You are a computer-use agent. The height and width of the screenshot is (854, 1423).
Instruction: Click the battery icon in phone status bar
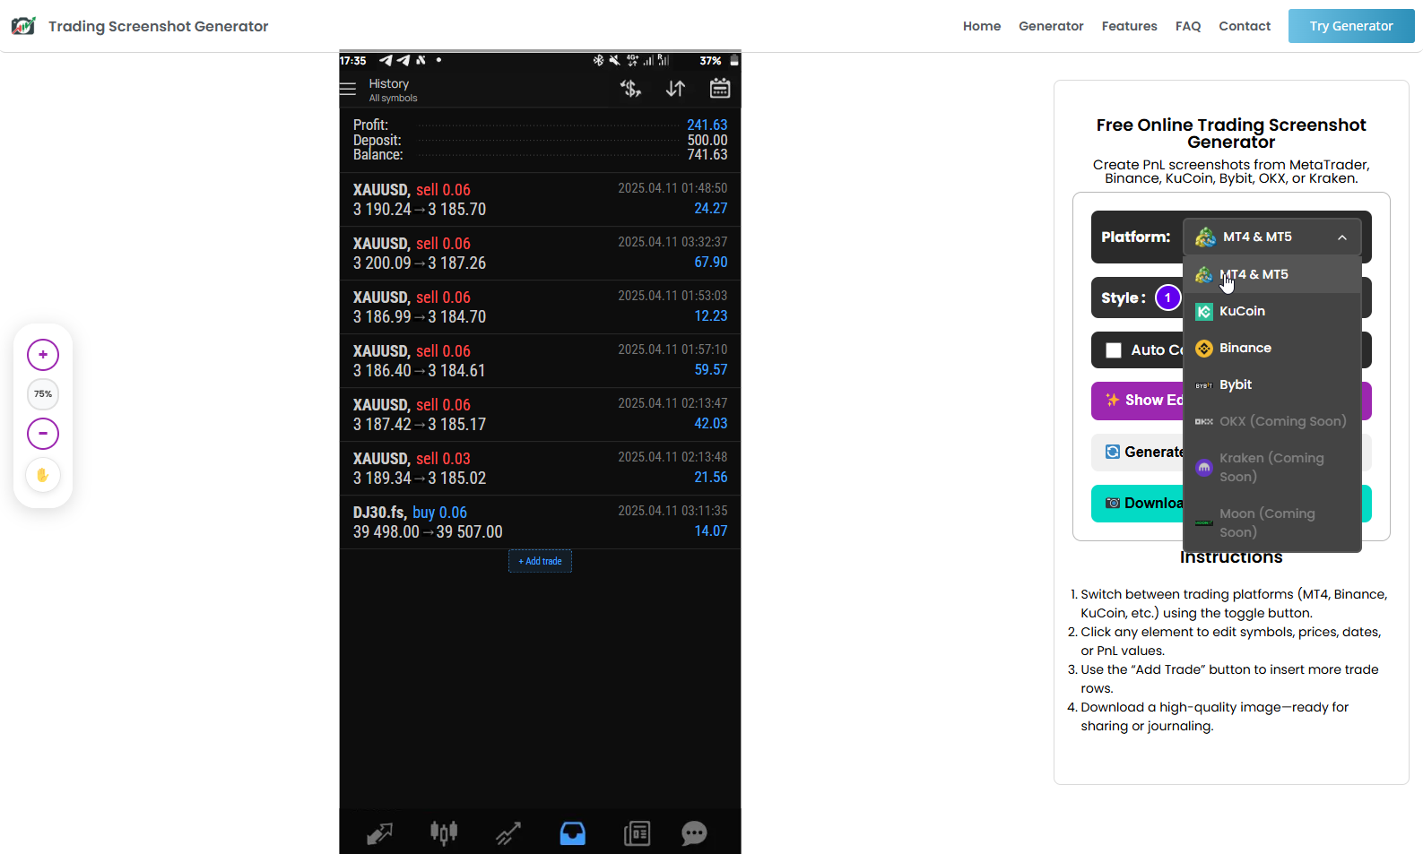click(733, 60)
